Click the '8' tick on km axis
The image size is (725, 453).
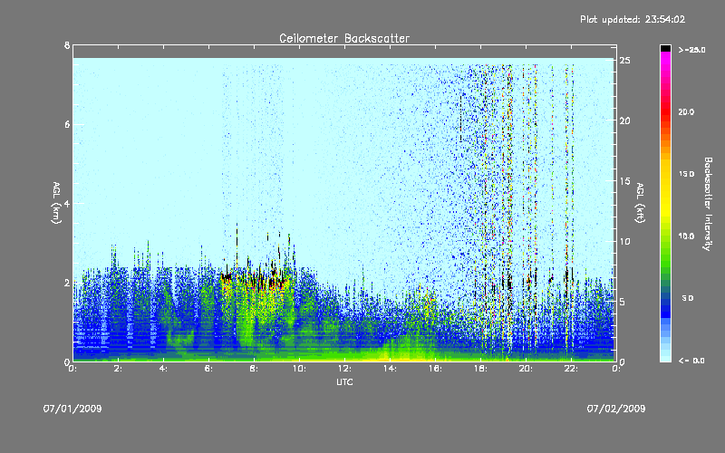click(x=67, y=45)
